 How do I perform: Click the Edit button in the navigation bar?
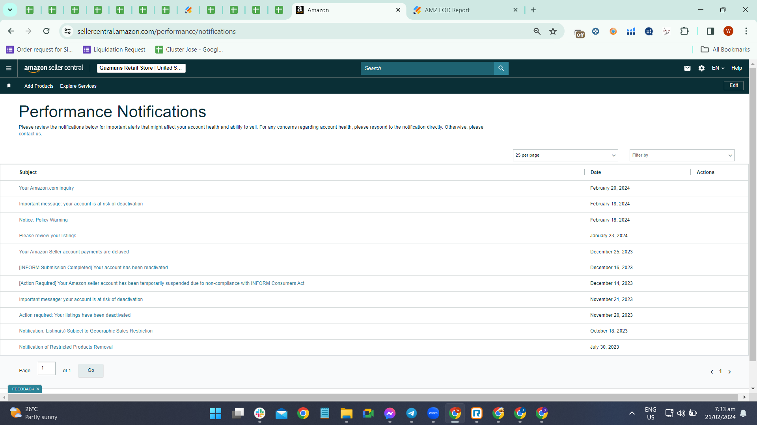click(734, 85)
